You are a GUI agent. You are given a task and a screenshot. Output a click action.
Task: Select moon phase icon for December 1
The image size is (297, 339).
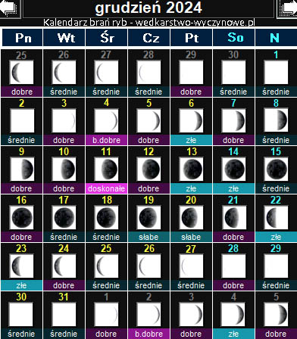click(276, 73)
